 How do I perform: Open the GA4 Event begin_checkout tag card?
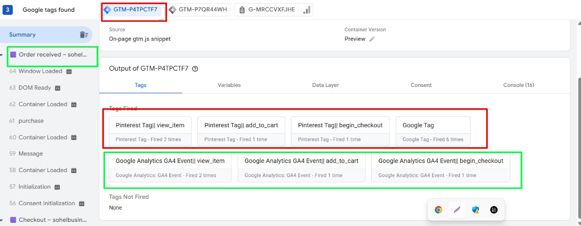tap(441, 167)
